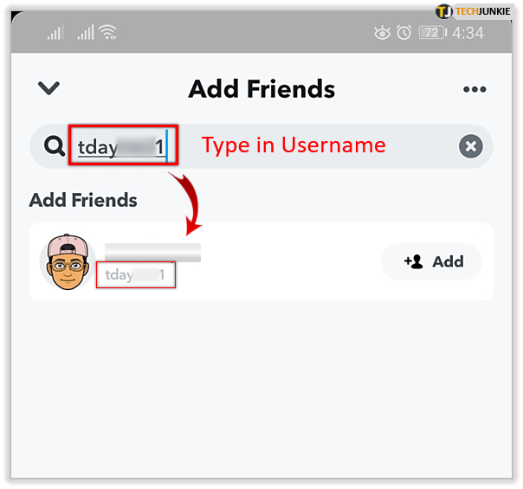The image size is (523, 489).
Task: Tap the first cellular signal bars icon
Action: coord(55,32)
